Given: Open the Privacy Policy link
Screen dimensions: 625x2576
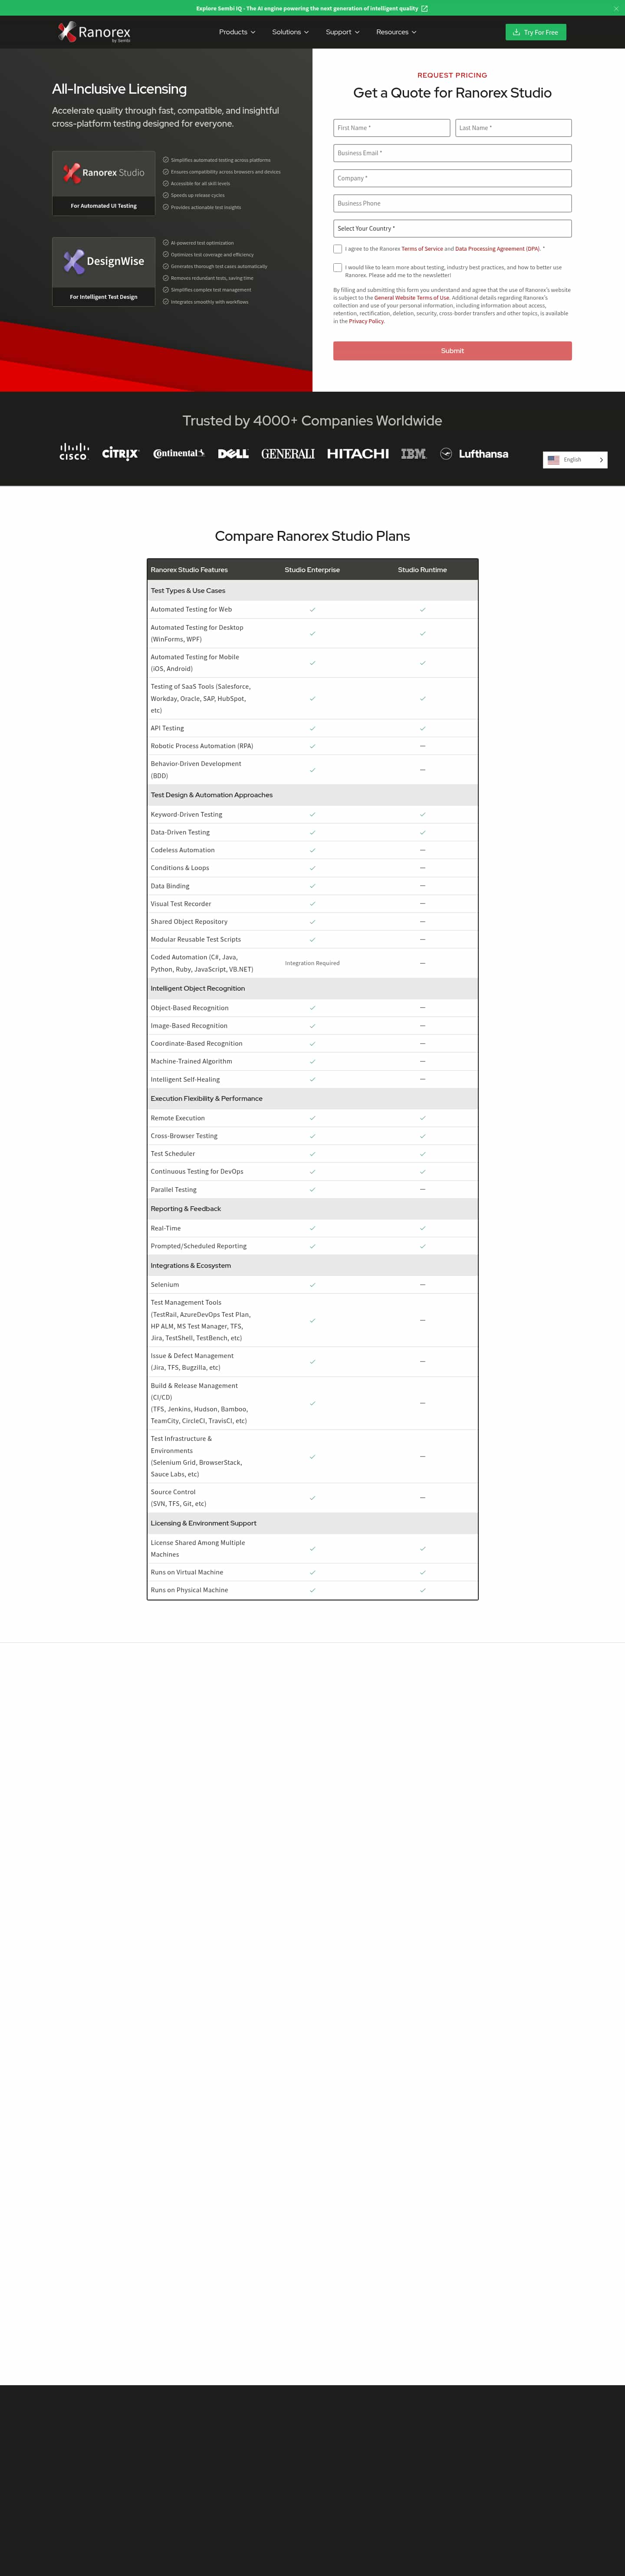Looking at the screenshot, I should point(366,322).
